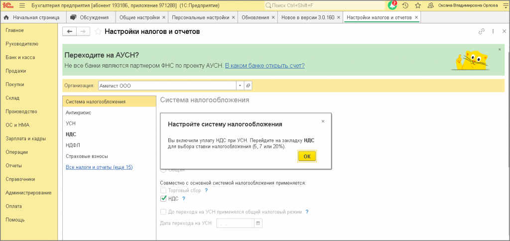Image resolution: width=510 pixels, height=241 pixels.
Task: Follow the В каком банке открыть счет link
Action: point(265,66)
